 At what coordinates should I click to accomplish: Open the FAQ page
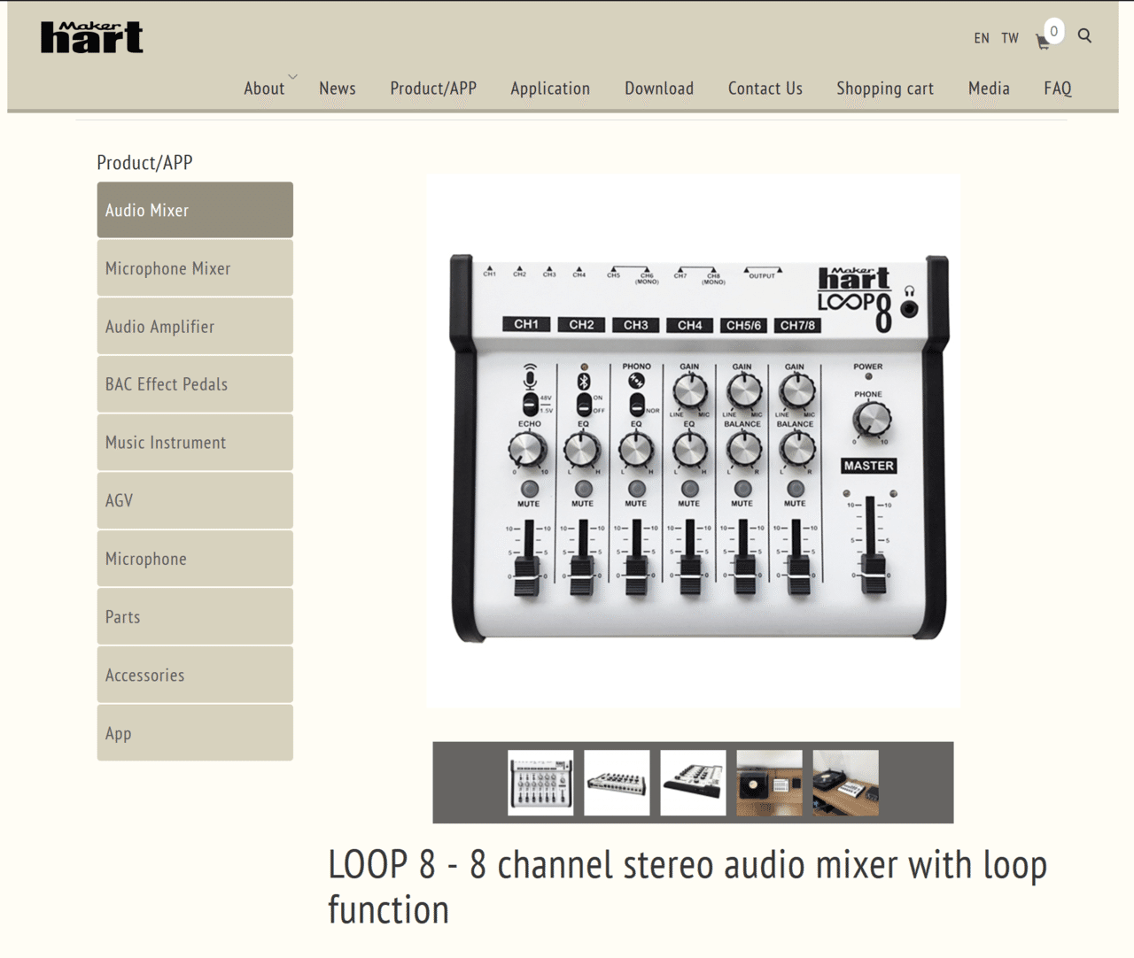tap(1057, 88)
